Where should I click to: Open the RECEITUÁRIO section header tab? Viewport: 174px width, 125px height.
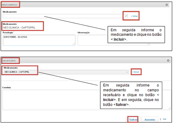[9, 61]
